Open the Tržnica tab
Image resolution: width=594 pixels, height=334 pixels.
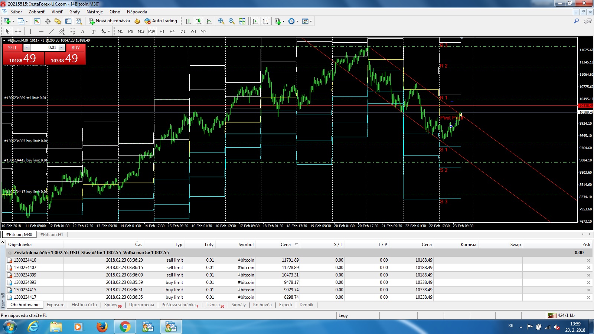[x=215, y=305]
